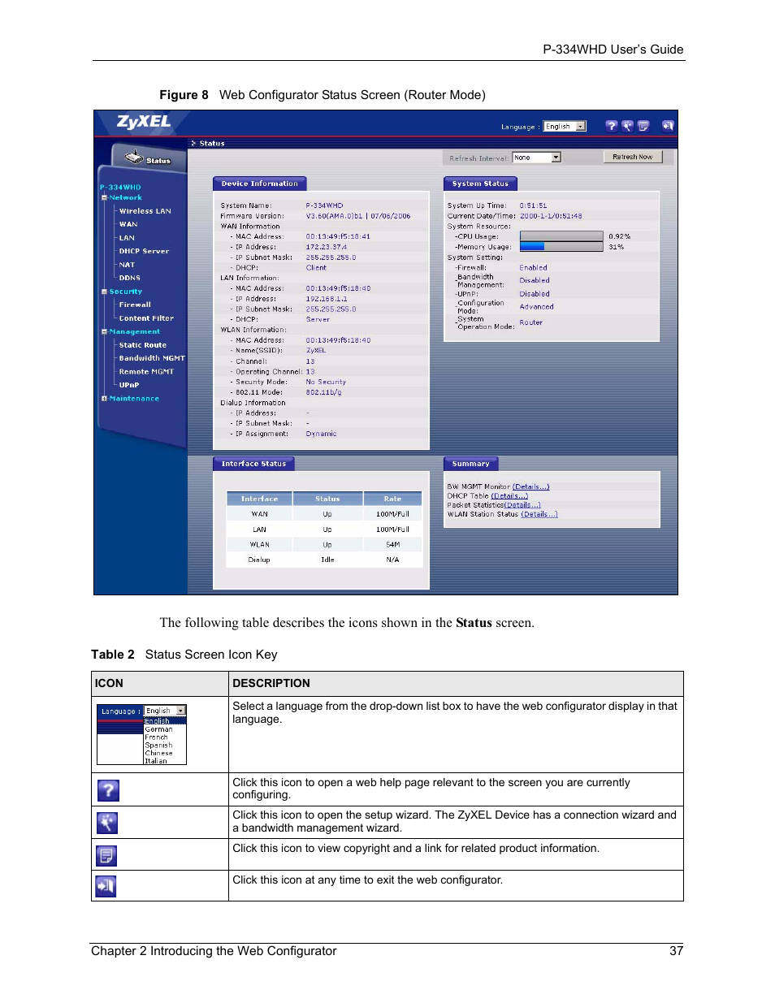Viewport: 775px width, 1003px height.
Task: Collapse the Management tree node
Action: coord(104,331)
